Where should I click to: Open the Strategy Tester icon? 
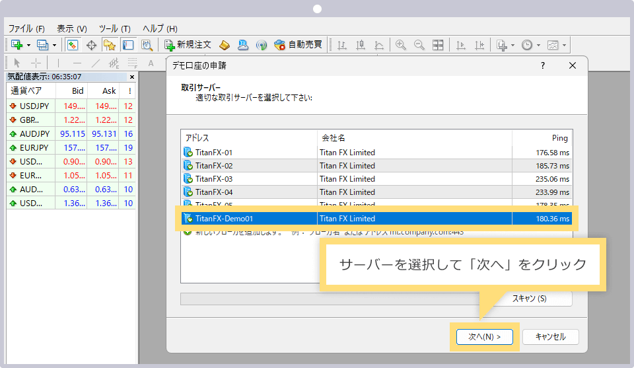coord(147,45)
